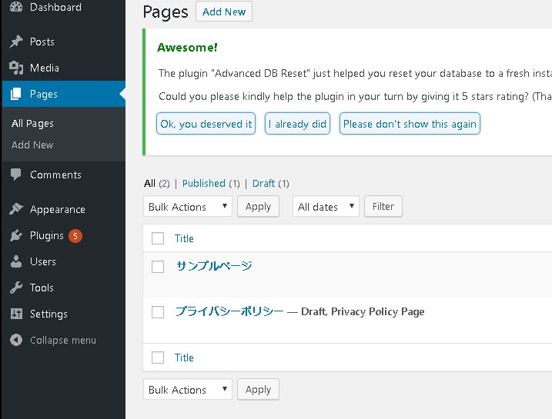This screenshot has height=419, width=552.
Task: Click the Tools wrench icon
Action: tap(16, 288)
